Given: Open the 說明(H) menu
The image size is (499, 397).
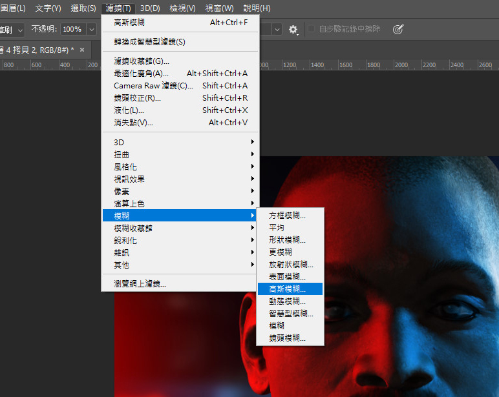Looking at the screenshot, I should coord(257,8).
